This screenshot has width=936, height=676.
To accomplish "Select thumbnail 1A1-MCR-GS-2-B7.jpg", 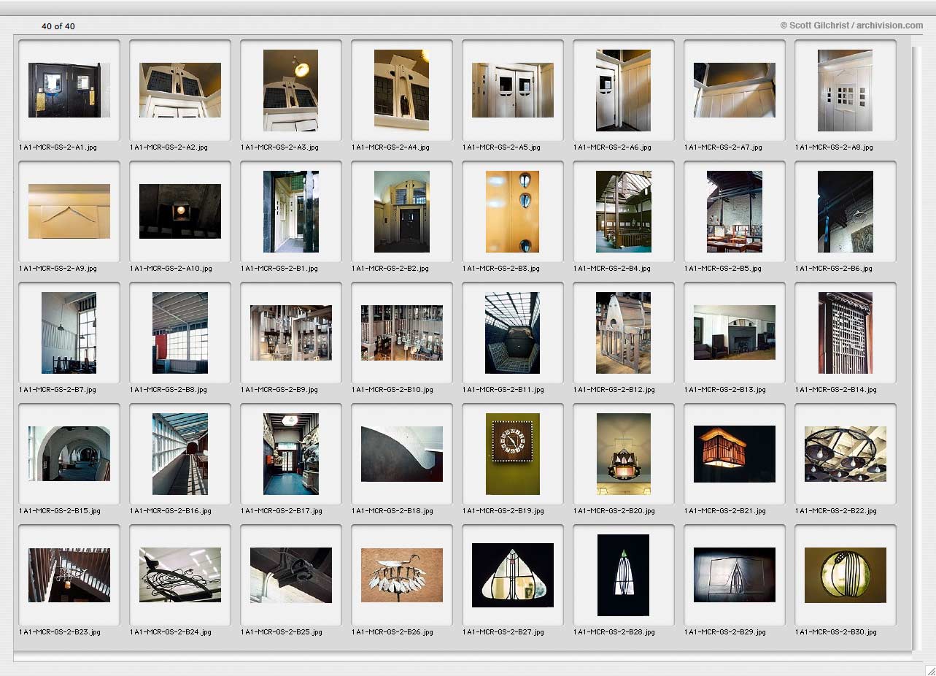I will 69,333.
